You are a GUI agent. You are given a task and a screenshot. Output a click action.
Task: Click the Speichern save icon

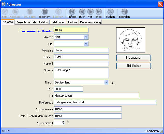44,12
